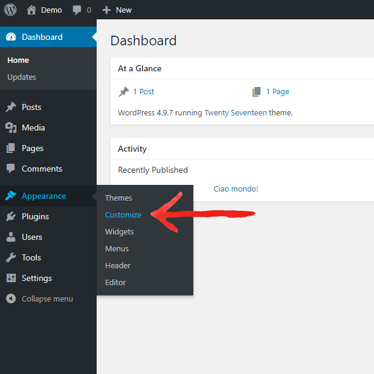This screenshot has width=374, height=374.
Task: Open the 1 Page link
Action: 278,92
